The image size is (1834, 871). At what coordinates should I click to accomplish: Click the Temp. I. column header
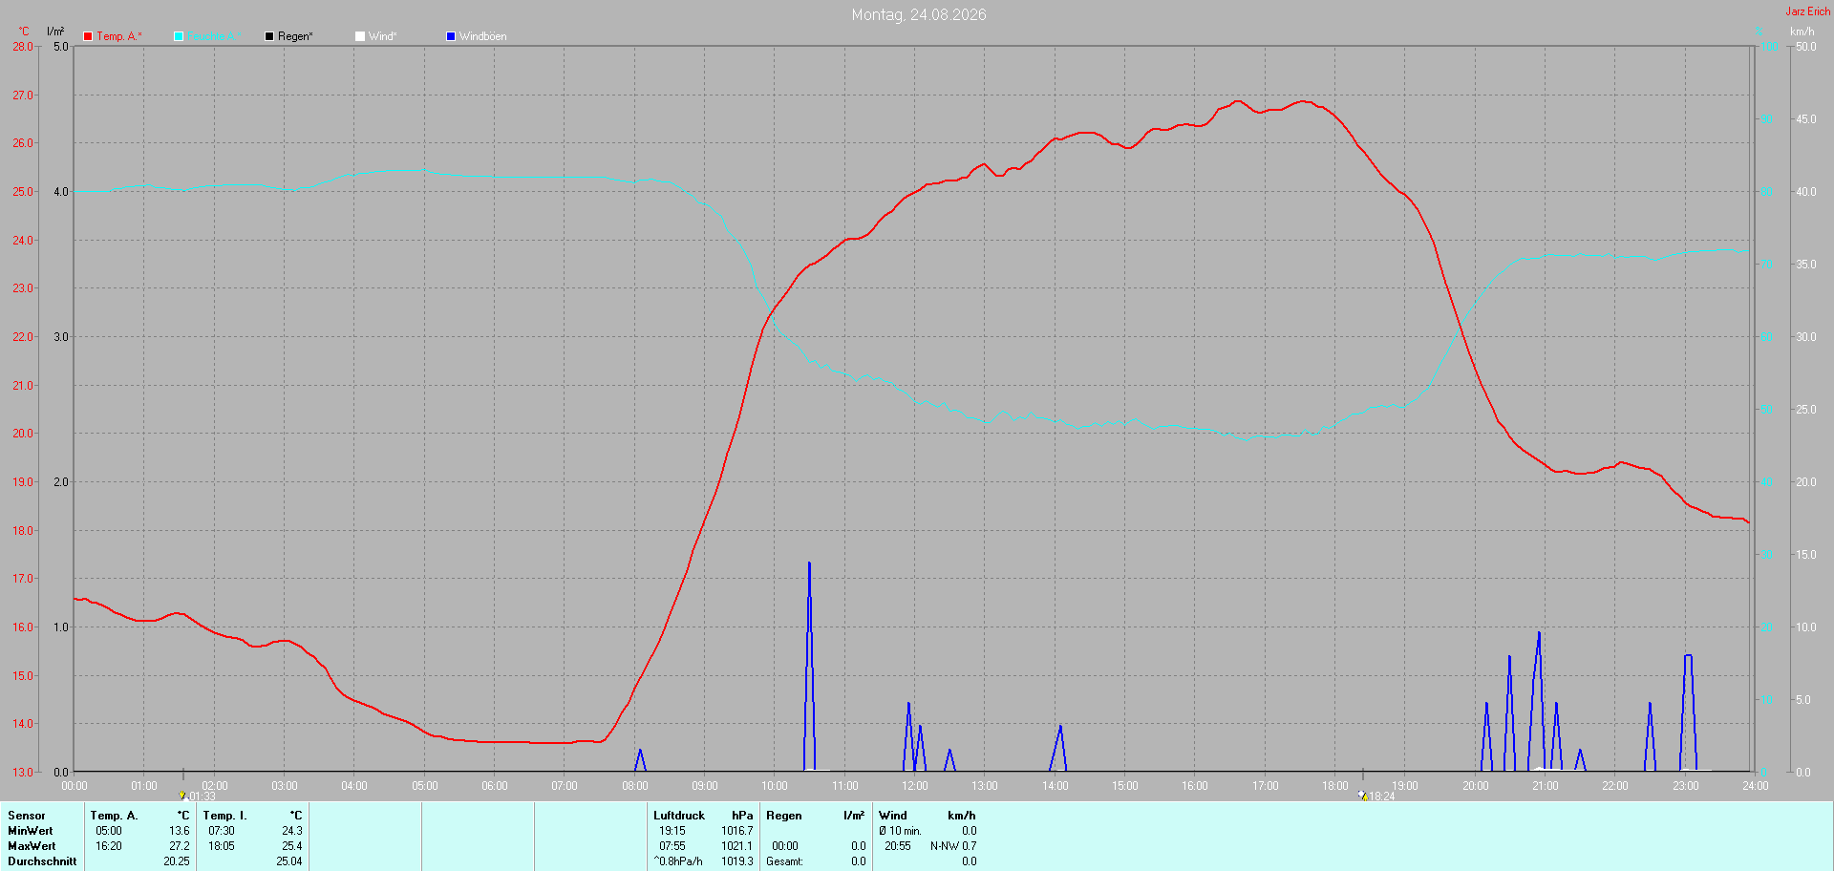[224, 816]
